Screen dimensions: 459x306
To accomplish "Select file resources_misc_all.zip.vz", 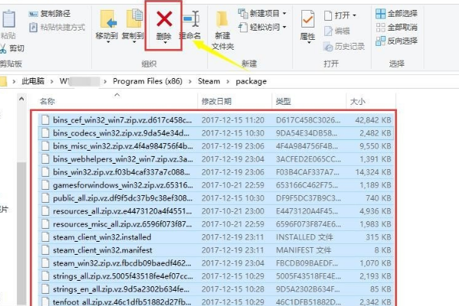I will pos(216,224).
